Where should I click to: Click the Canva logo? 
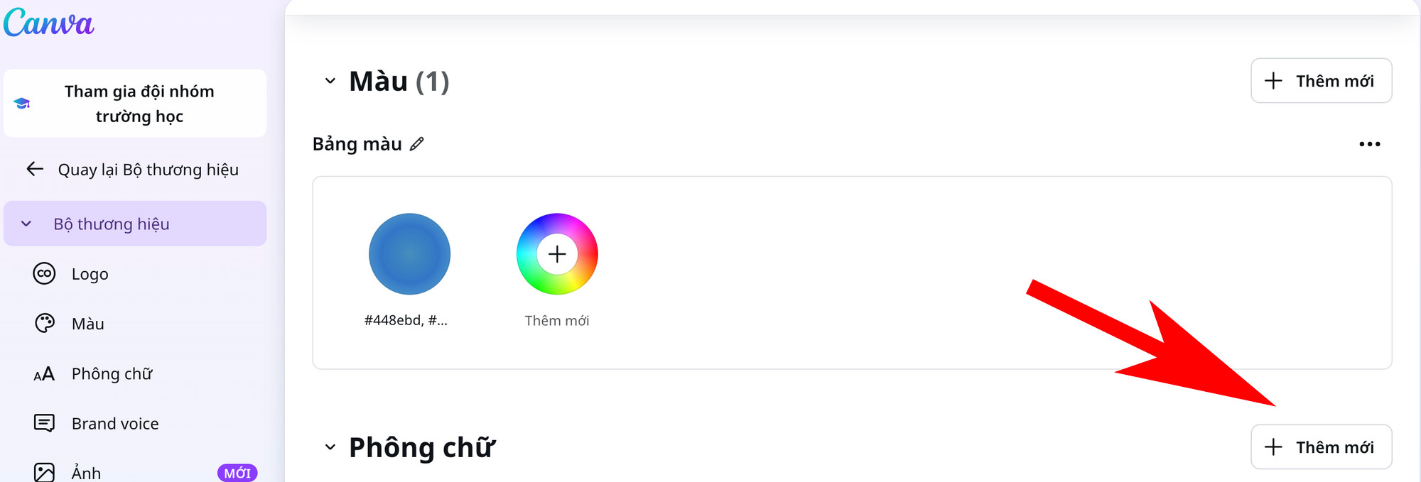[48, 23]
